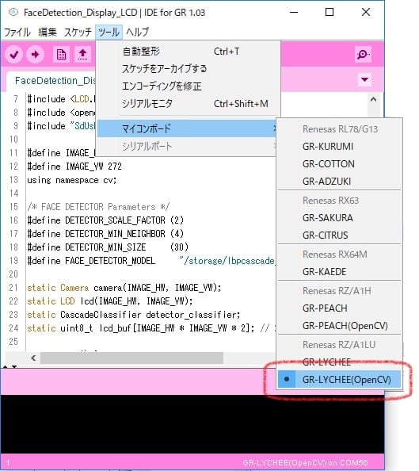Image resolution: width=419 pixels, height=471 pixels.
Task: Open the Serial Monitor magnifier icon
Action: pos(364,55)
